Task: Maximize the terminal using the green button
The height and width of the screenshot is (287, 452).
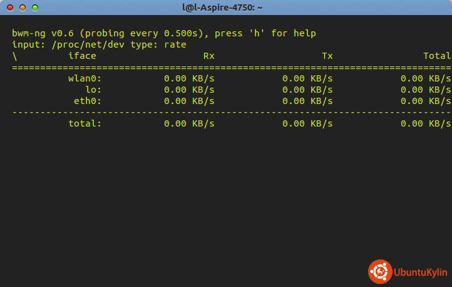Action: pos(35,8)
